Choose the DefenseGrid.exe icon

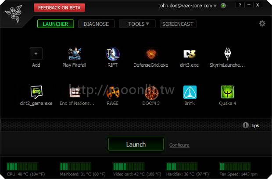[150, 54]
